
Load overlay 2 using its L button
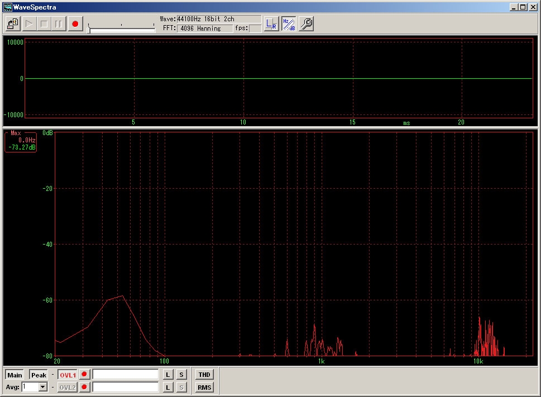(x=167, y=387)
